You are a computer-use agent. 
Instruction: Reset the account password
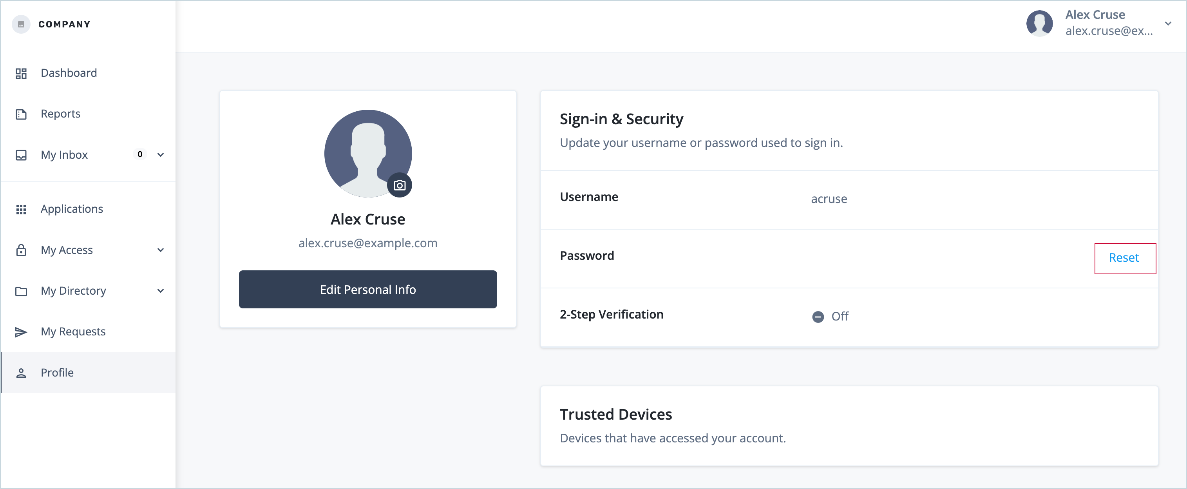pos(1124,258)
